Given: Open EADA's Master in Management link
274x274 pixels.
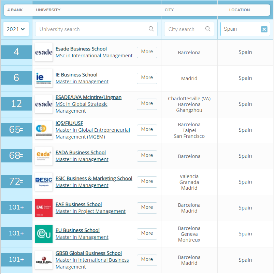Looking at the screenshot, I should (x=82, y=159).
